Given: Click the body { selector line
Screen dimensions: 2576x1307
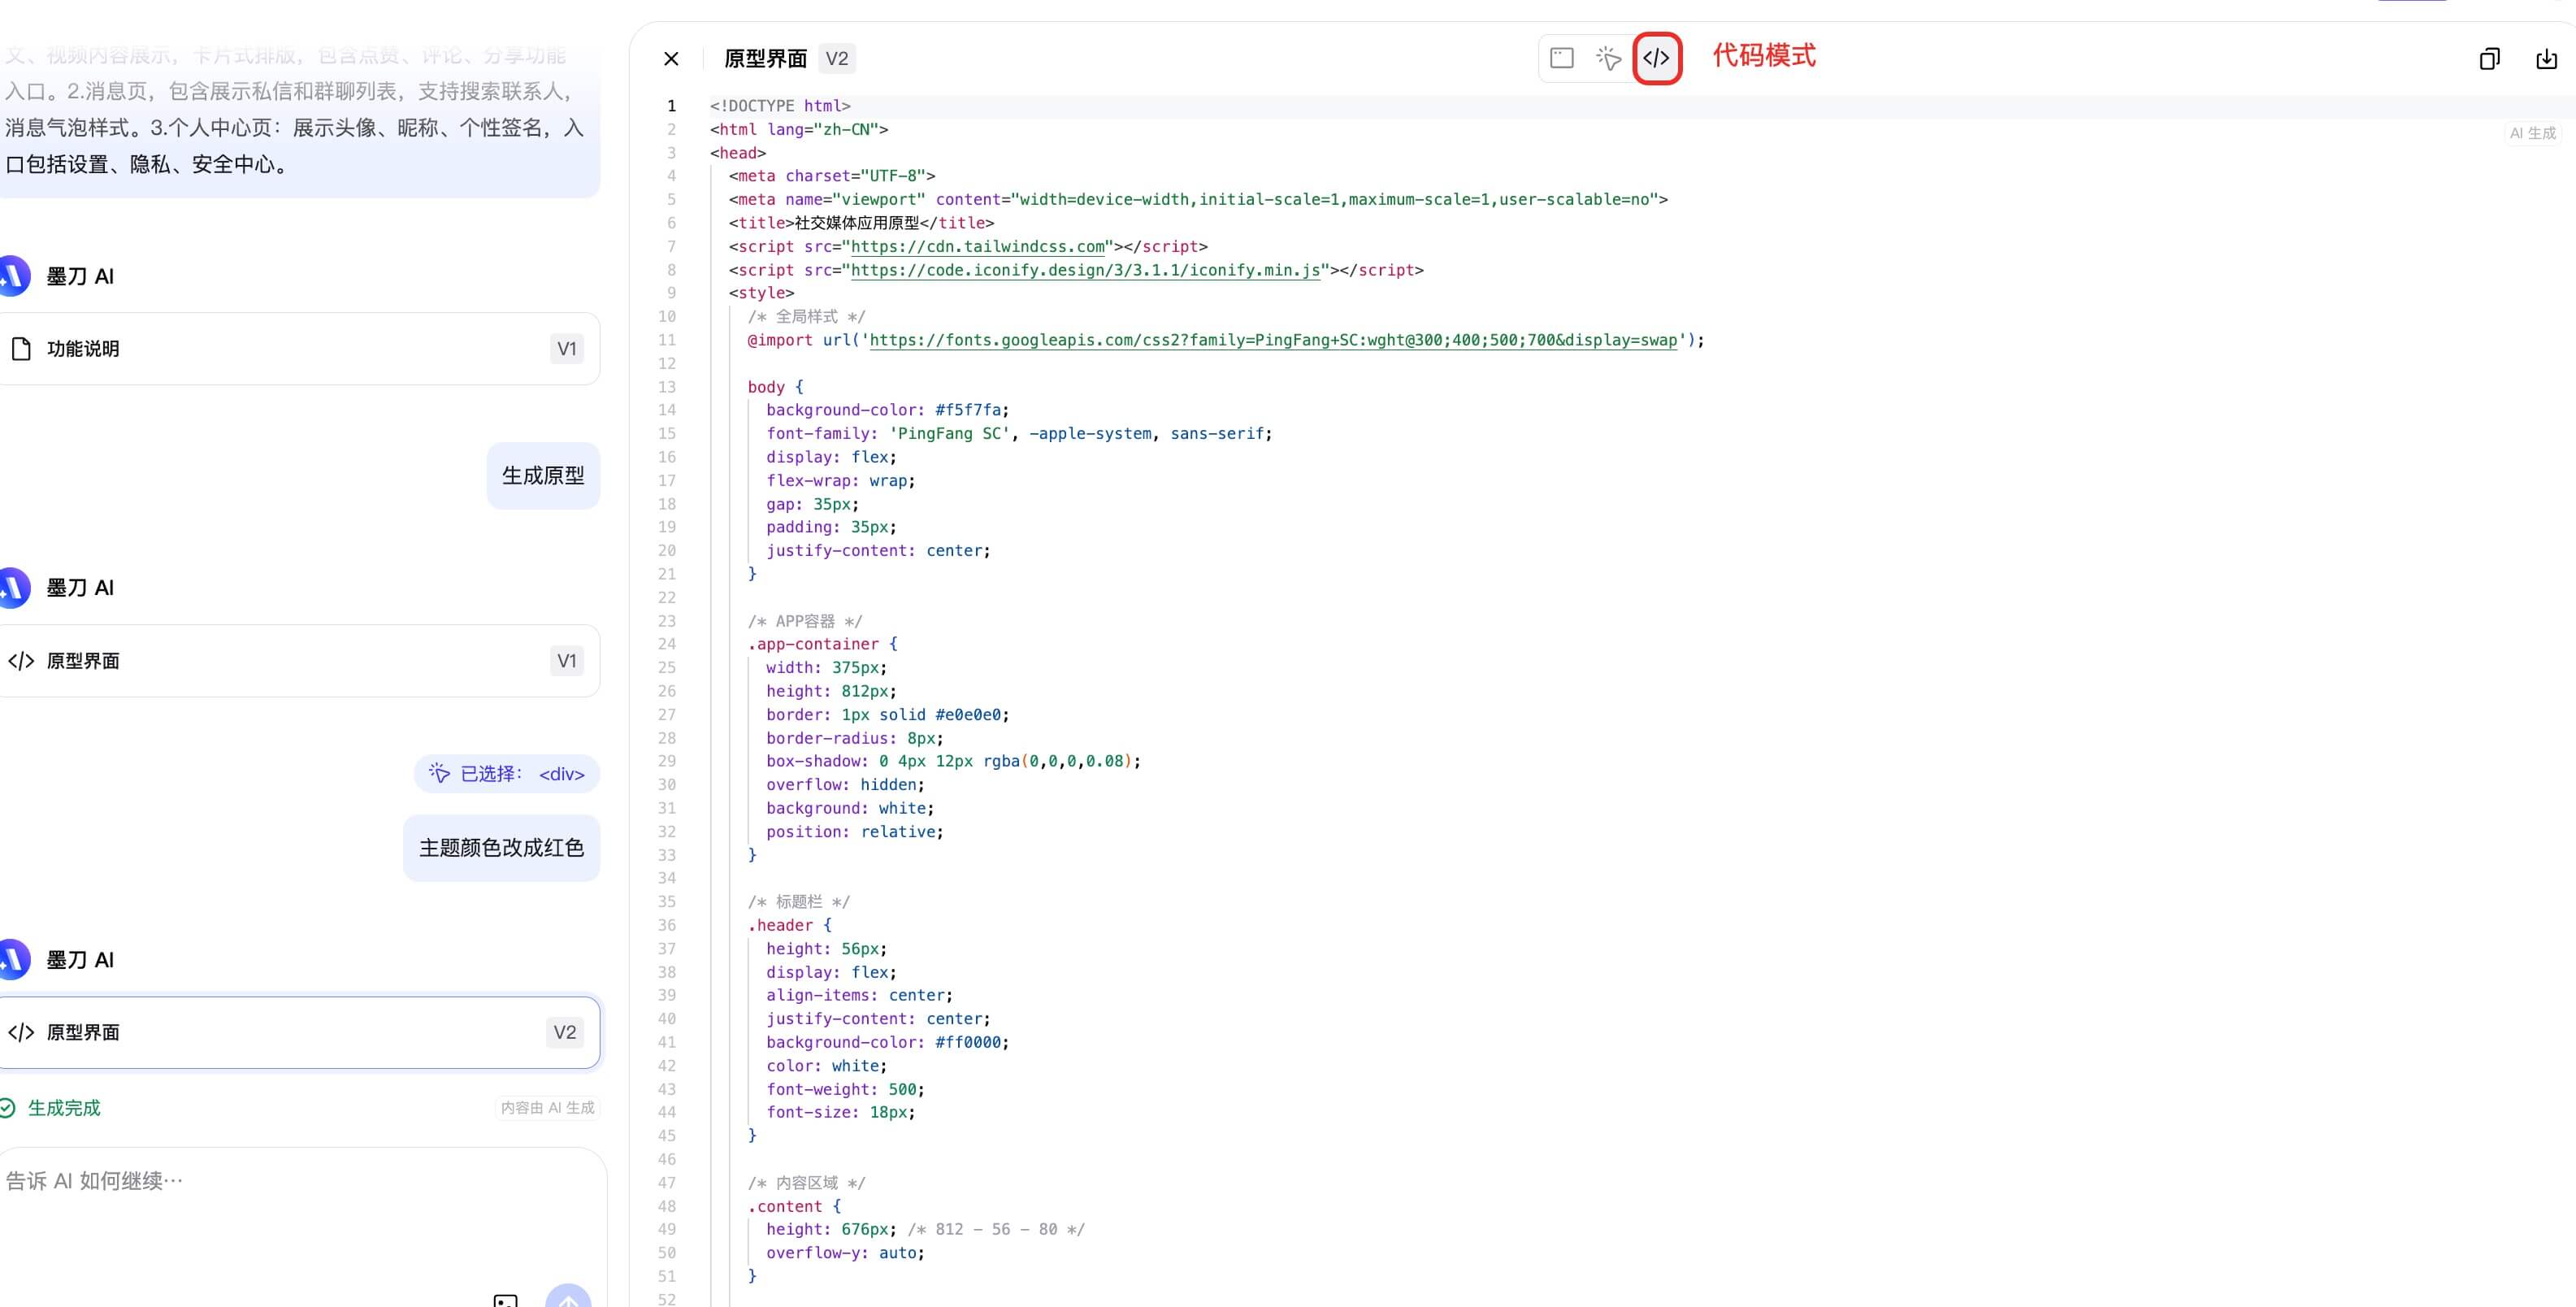Looking at the screenshot, I should coord(775,387).
